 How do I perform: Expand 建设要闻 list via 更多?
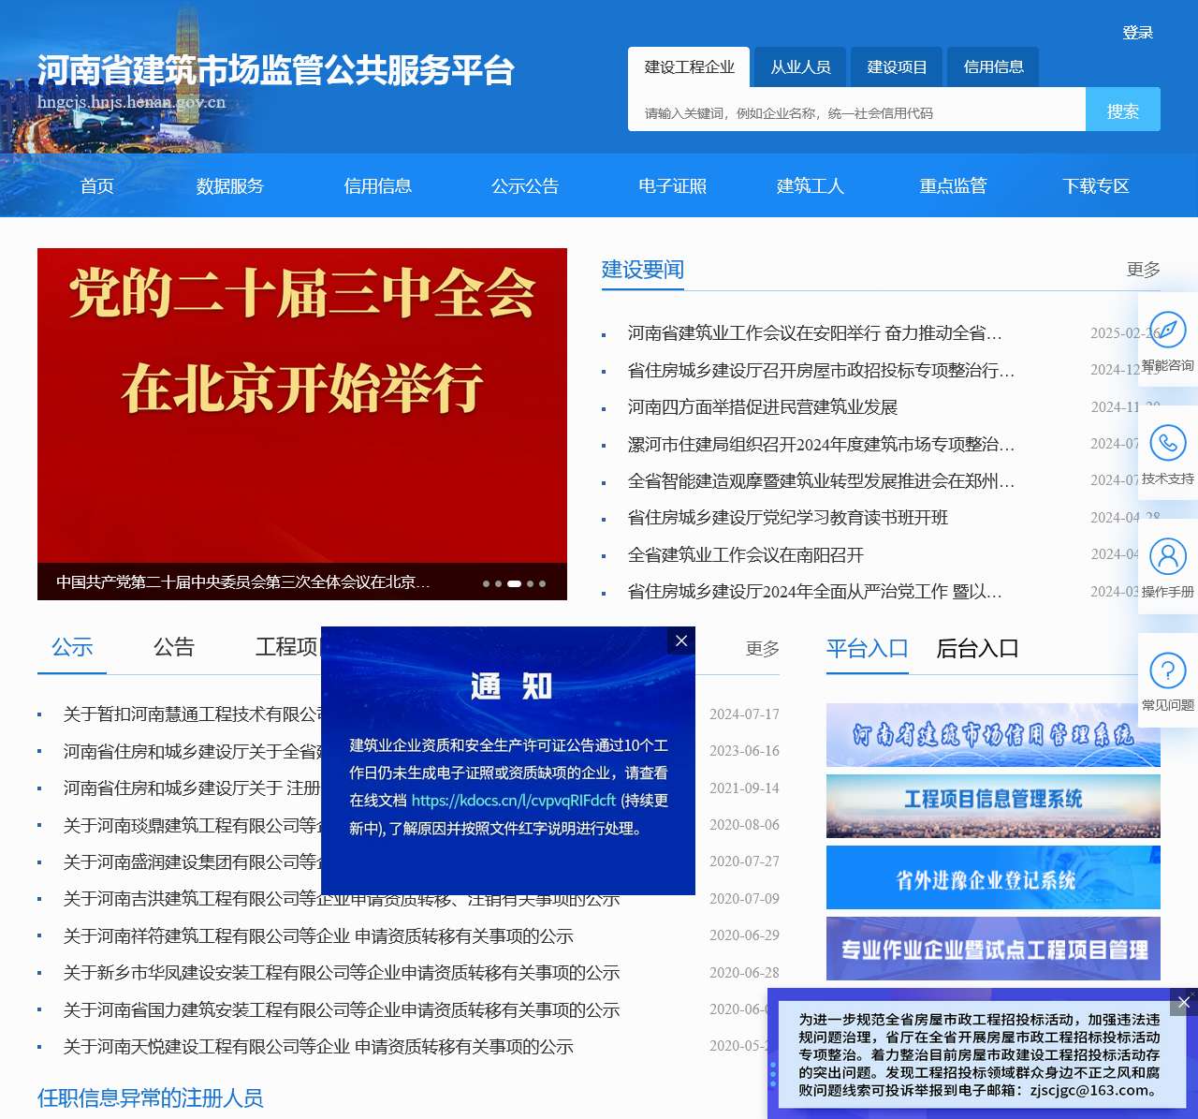tap(1143, 270)
